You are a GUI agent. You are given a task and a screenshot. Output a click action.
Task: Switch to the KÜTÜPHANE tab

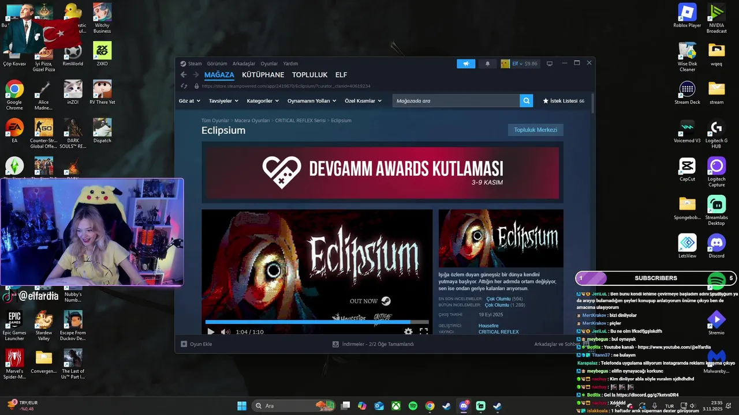[263, 75]
